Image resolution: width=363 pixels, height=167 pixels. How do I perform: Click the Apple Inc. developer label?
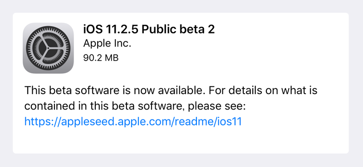tap(107, 43)
